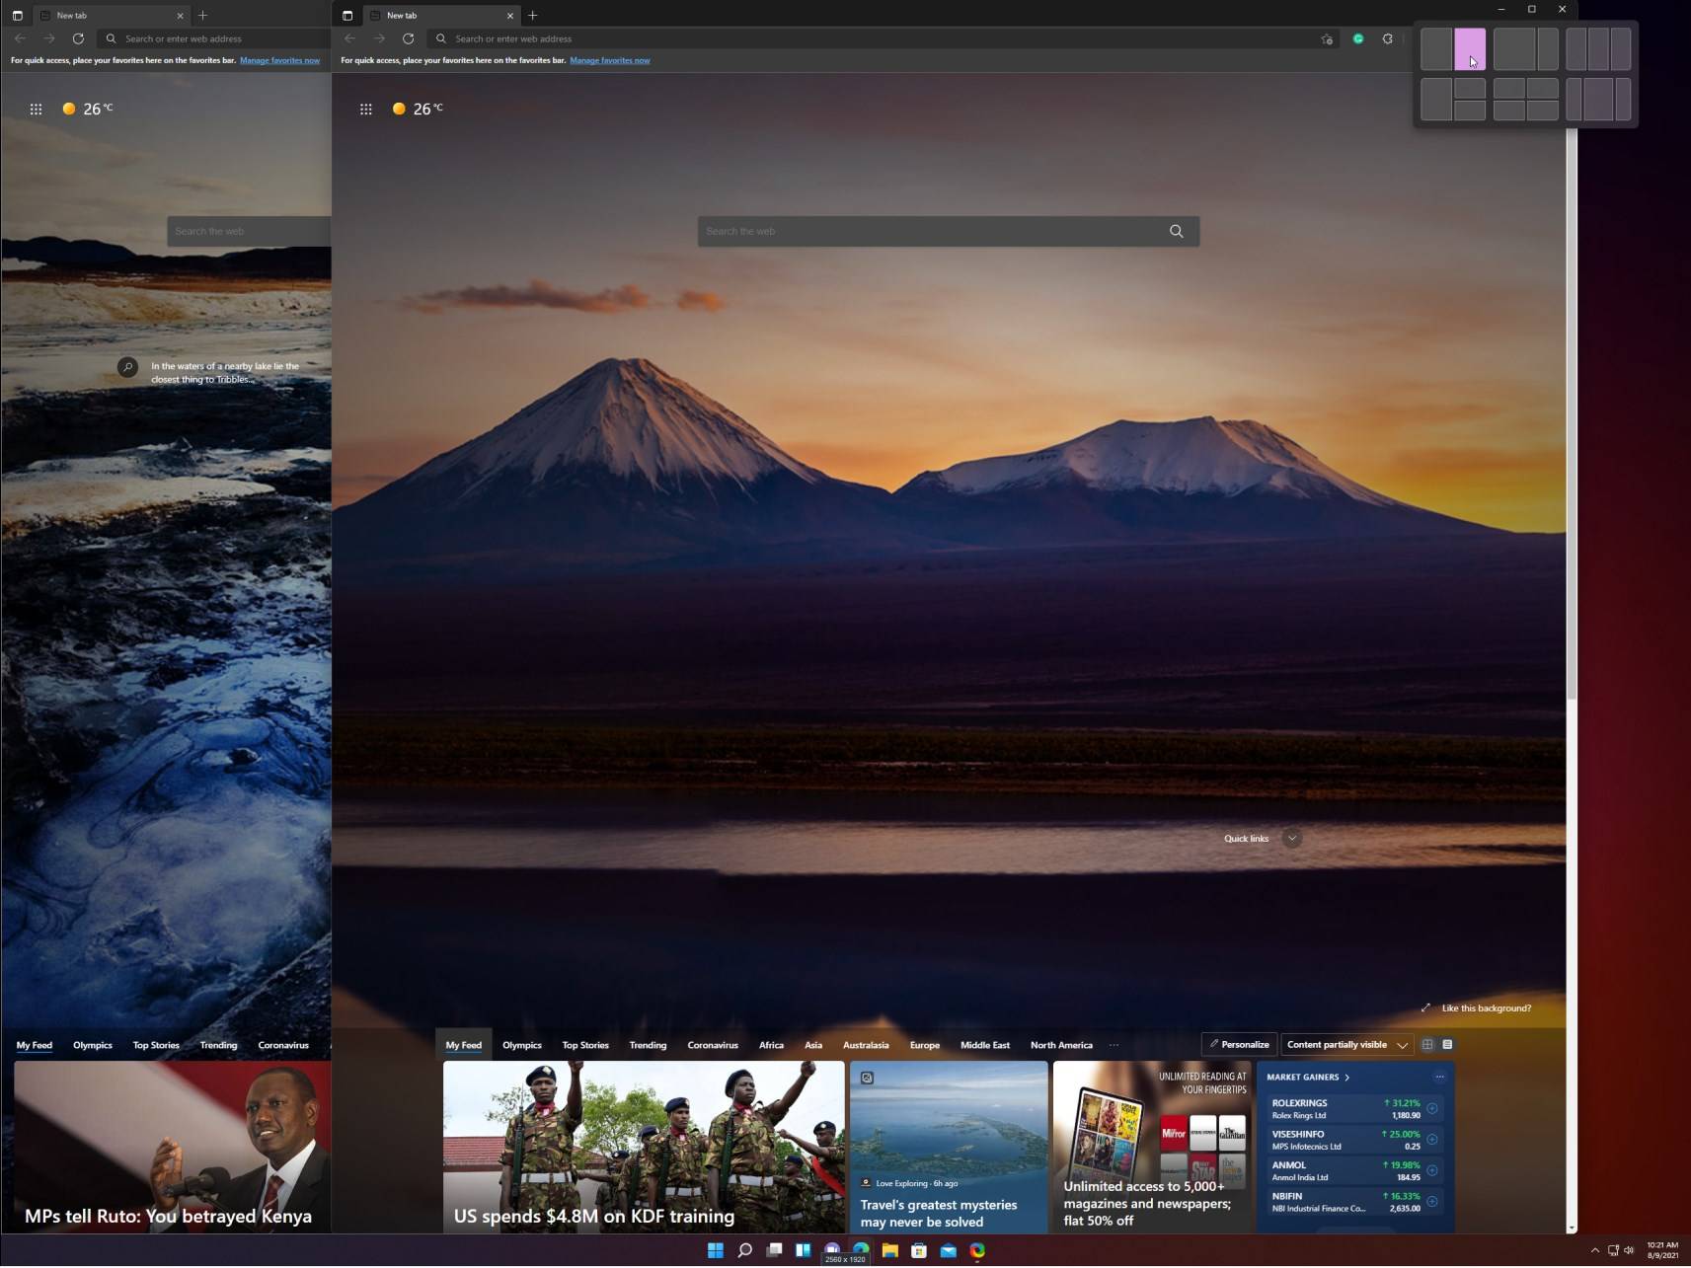
Task: Click the Search the web input field
Action: click(928, 231)
